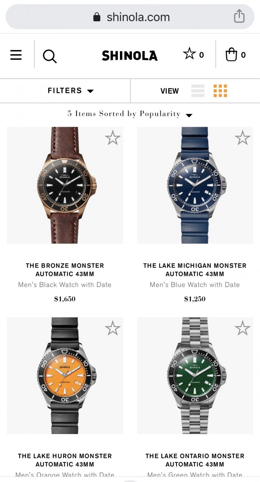This screenshot has height=482, width=260.
Task: Open The Bronze Monster Automatic 43mm title
Action: [65, 270]
